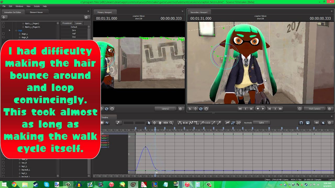The height and width of the screenshot is (188, 335).
Task: Step to the next frame
Action: tap(269, 109)
